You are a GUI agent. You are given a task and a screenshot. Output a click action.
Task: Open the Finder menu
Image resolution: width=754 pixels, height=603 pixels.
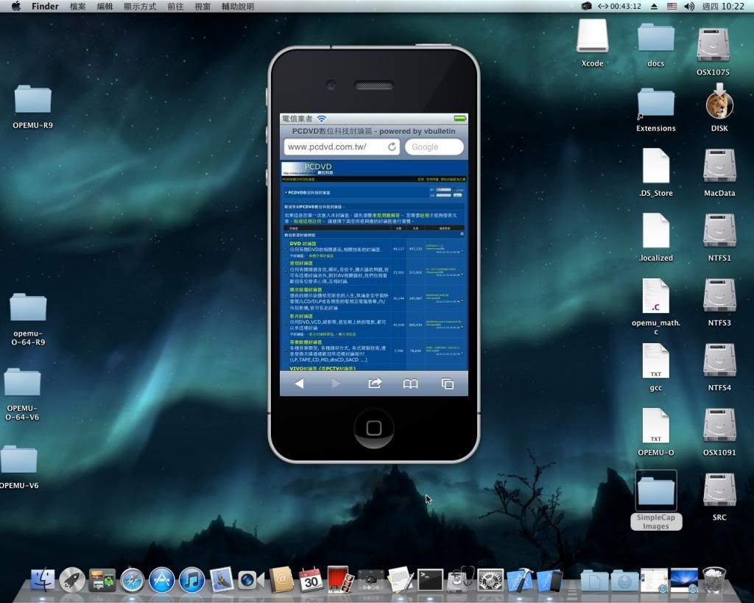[45, 6]
